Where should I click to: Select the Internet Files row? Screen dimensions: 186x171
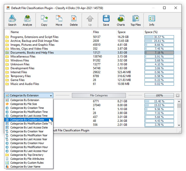tap(93, 72)
